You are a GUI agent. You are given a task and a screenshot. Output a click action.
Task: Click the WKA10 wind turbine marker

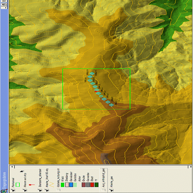(x=92, y=74)
